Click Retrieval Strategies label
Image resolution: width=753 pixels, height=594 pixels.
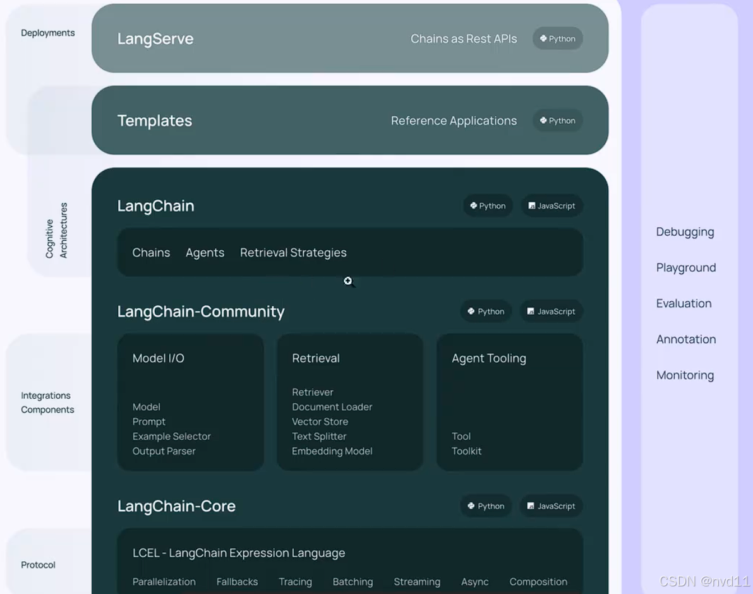(x=293, y=253)
